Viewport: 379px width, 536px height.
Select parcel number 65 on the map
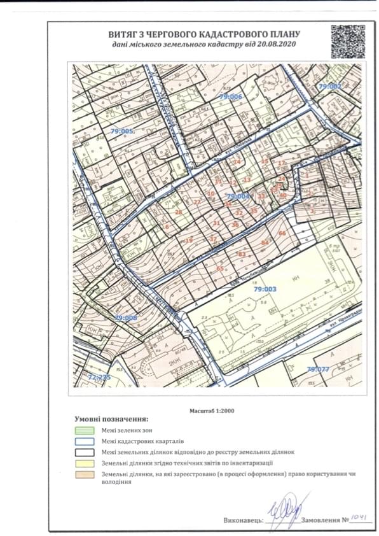pos(220,269)
